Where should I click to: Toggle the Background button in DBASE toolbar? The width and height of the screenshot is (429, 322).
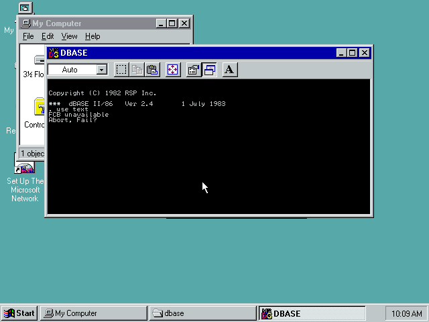210,70
